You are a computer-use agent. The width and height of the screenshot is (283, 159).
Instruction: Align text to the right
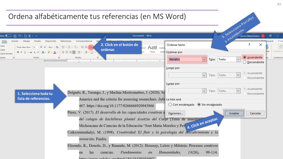[x=70, y=52]
